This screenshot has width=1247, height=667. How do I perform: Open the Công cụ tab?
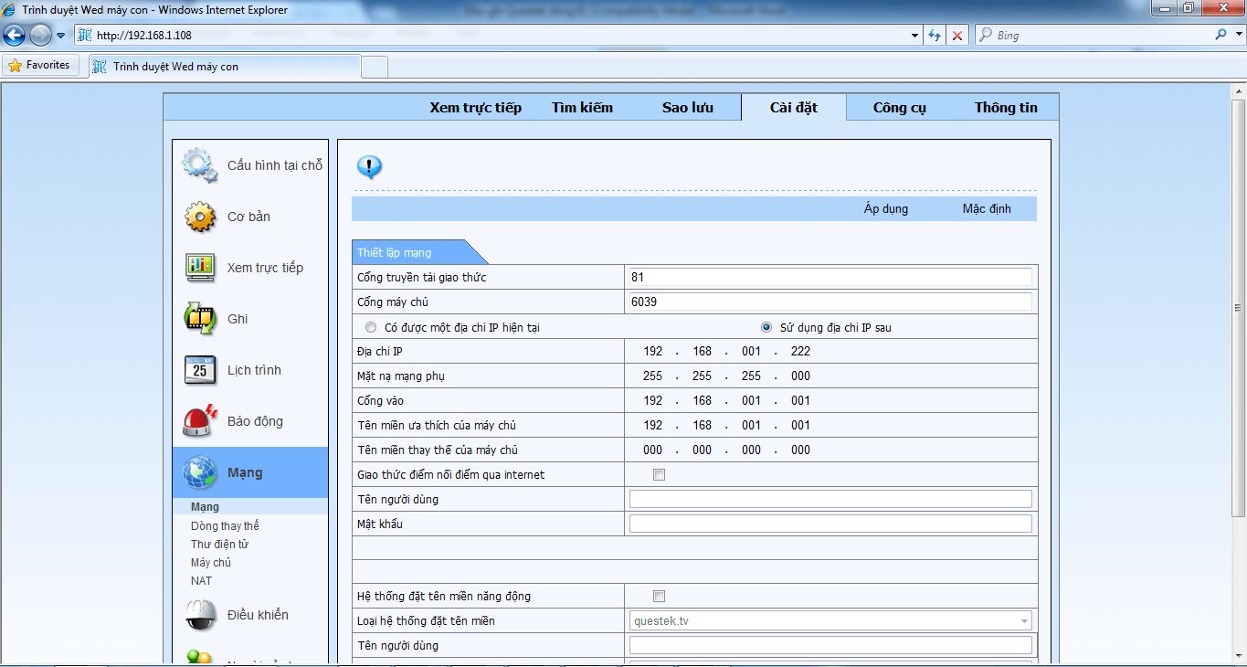[x=899, y=108]
